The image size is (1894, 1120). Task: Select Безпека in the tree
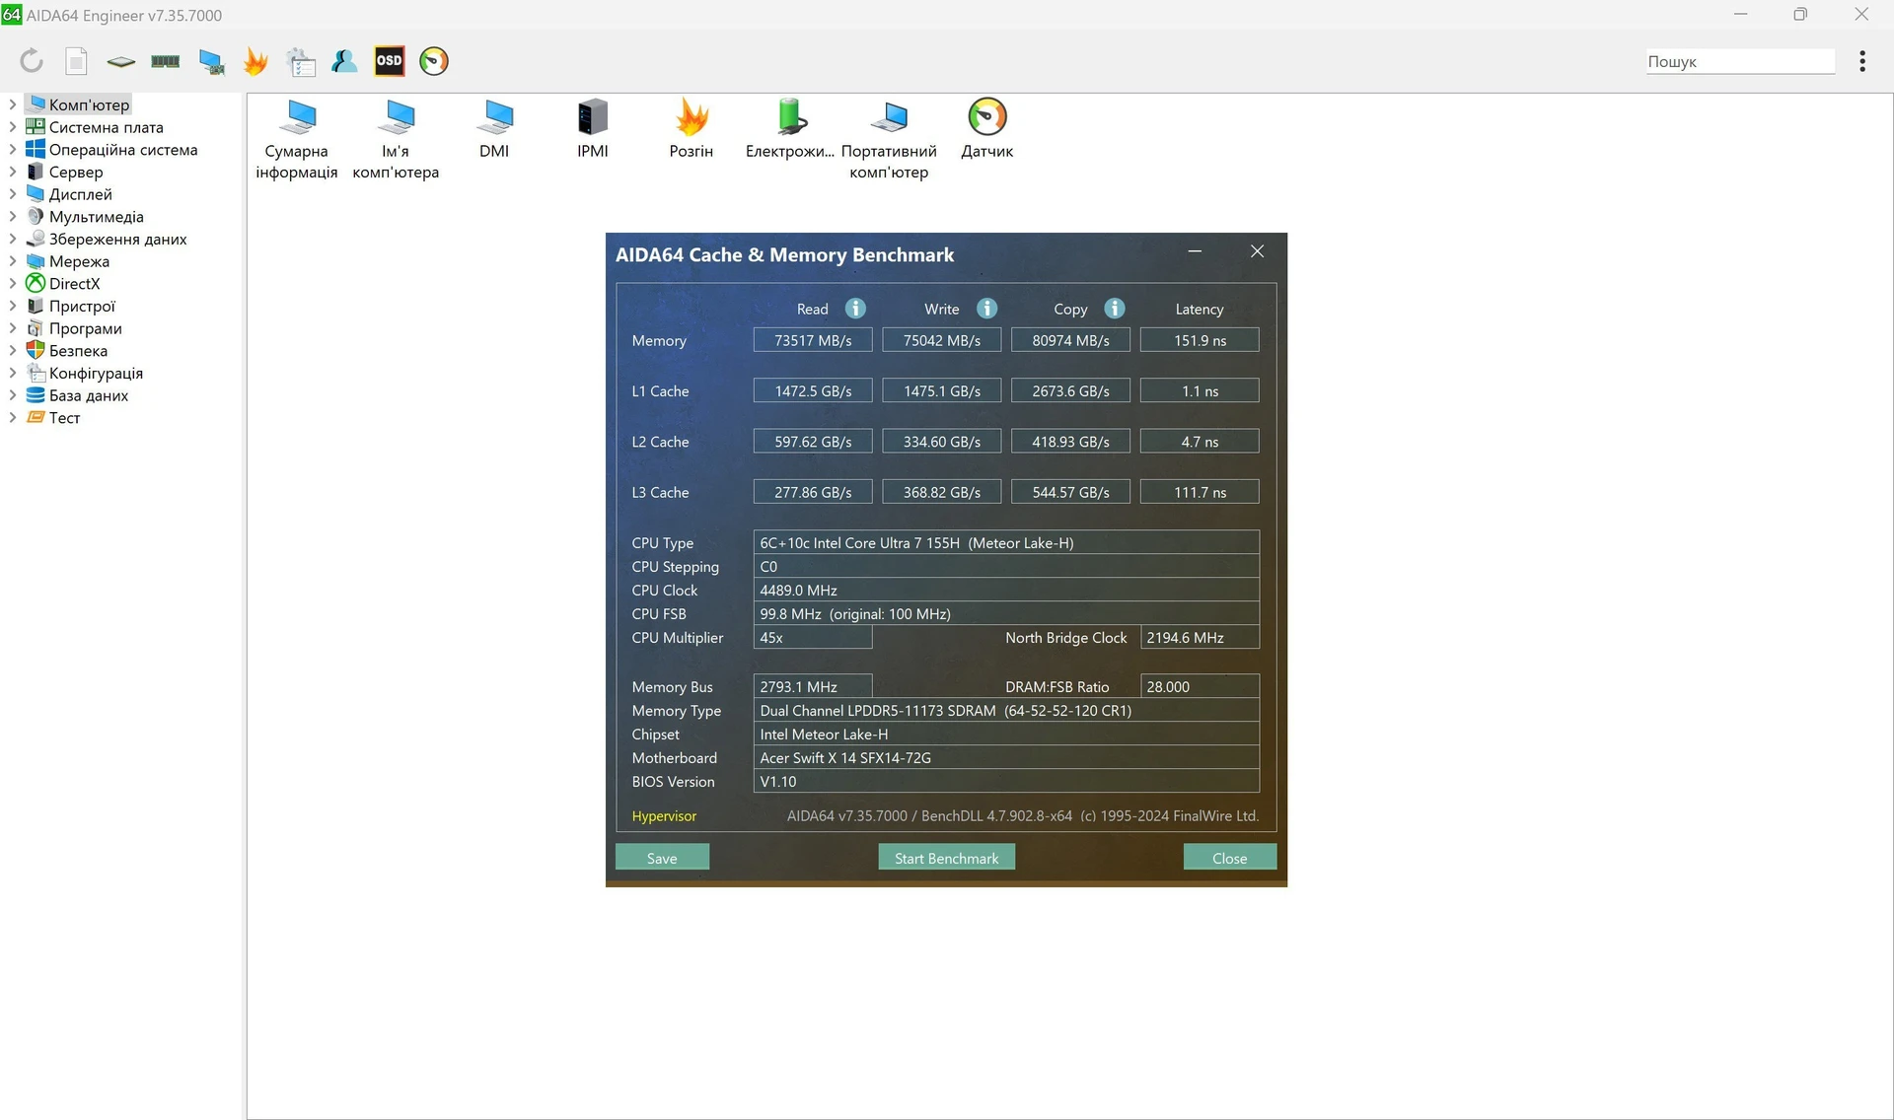point(78,350)
